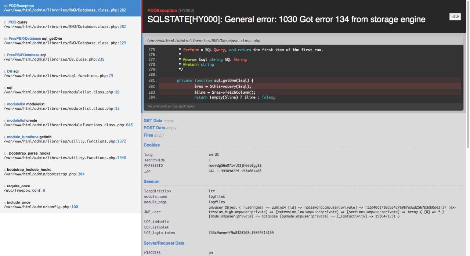Click the GET Data section header
Image resolution: width=470 pixels, height=256 pixels.
coord(153,120)
